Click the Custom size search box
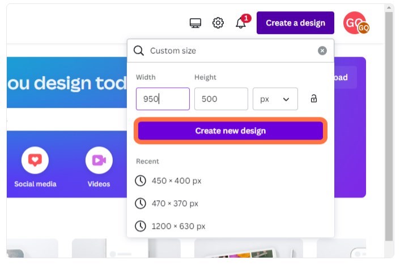The height and width of the screenshot is (265, 404). [x=231, y=51]
